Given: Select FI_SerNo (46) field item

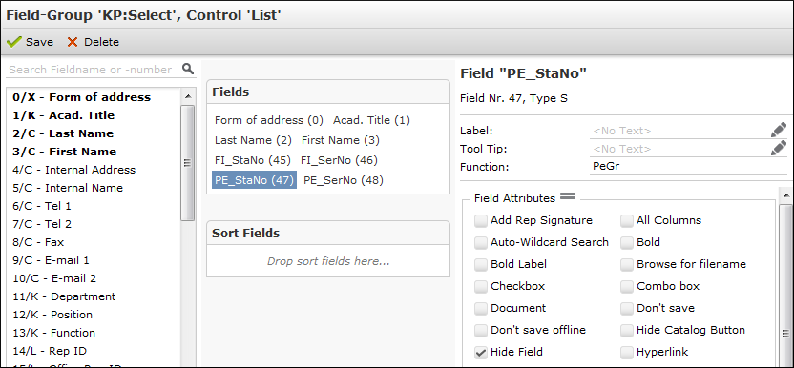Looking at the screenshot, I should pyautogui.click(x=340, y=160).
